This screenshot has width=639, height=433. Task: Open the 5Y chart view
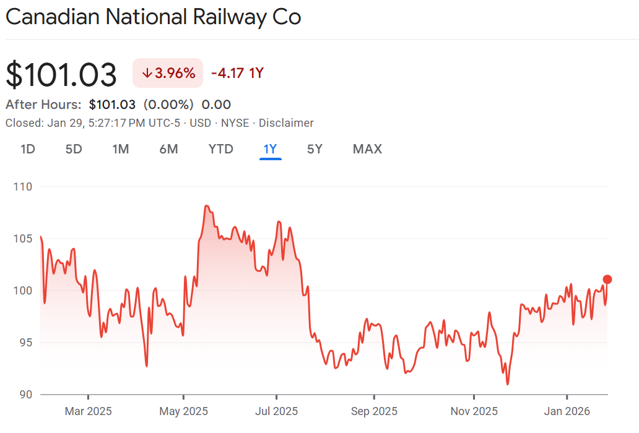coord(315,149)
